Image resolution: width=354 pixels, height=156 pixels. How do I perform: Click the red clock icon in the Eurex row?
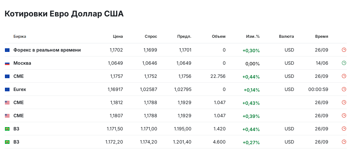pyautogui.click(x=344, y=89)
